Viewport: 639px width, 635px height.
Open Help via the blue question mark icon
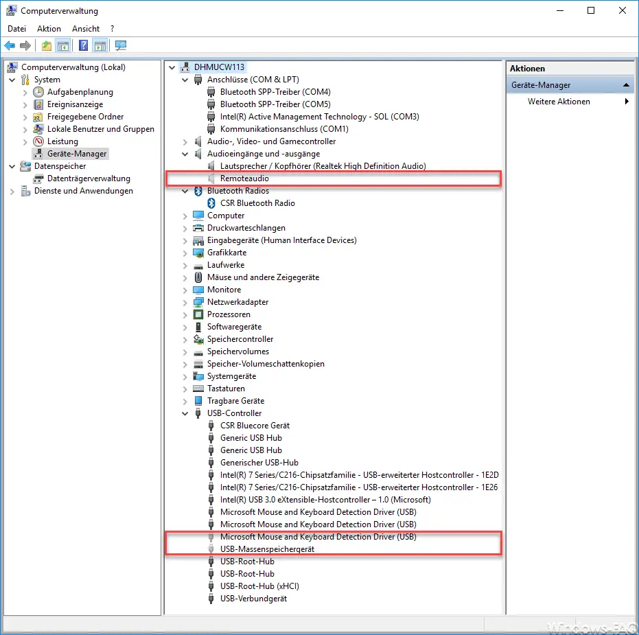tap(84, 45)
